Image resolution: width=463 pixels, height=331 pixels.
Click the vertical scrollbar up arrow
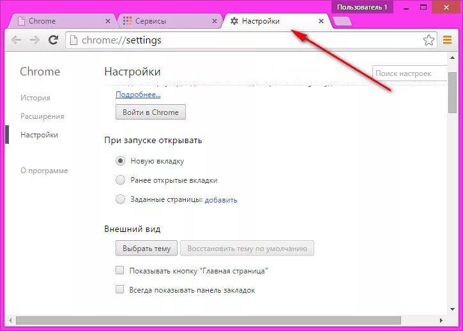(x=452, y=58)
